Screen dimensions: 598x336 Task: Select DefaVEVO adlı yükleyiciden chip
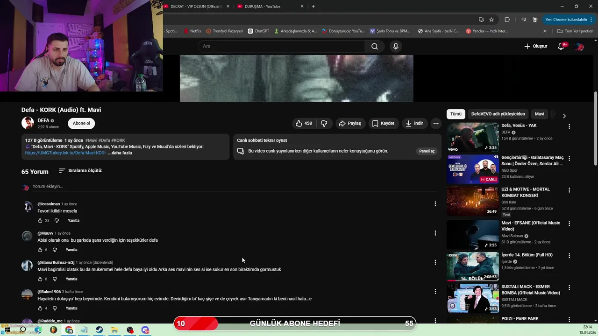pyautogui.click(x=498, y=114)
